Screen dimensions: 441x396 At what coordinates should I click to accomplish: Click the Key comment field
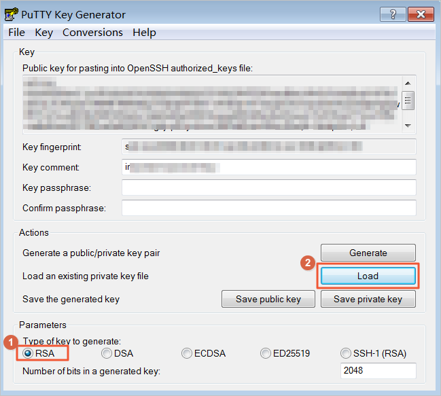point(269,167)
